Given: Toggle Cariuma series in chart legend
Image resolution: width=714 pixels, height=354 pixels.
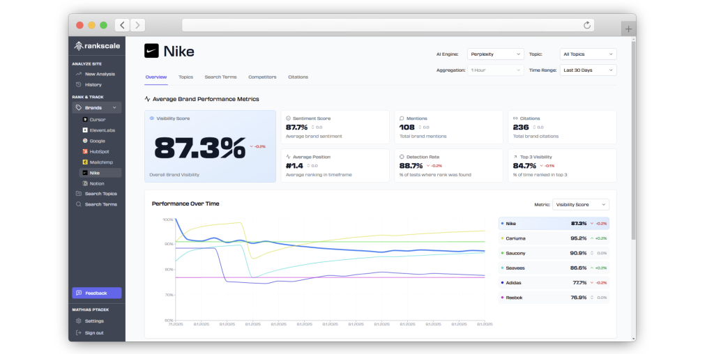Looking at the screenshot, I should (554, 238).
